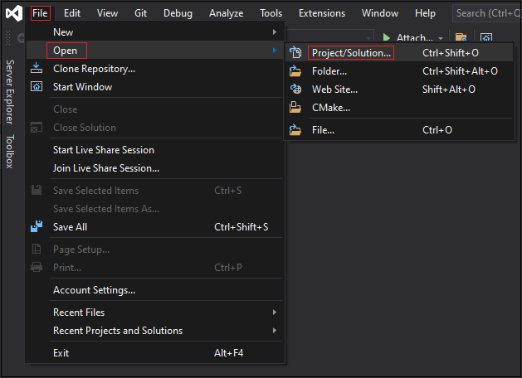
Task: Open the Attach button dropdown arrow
Action: [x=441, y=38]
